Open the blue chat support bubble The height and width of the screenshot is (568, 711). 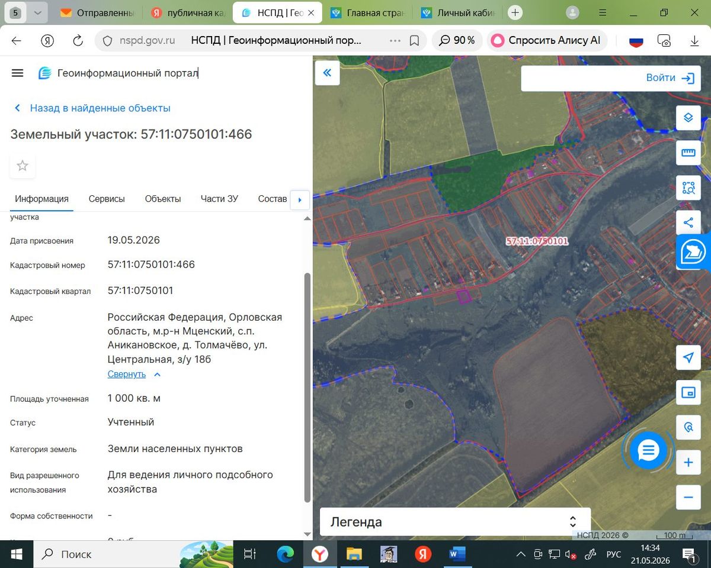pyautogui.click(x=648, y=451)
